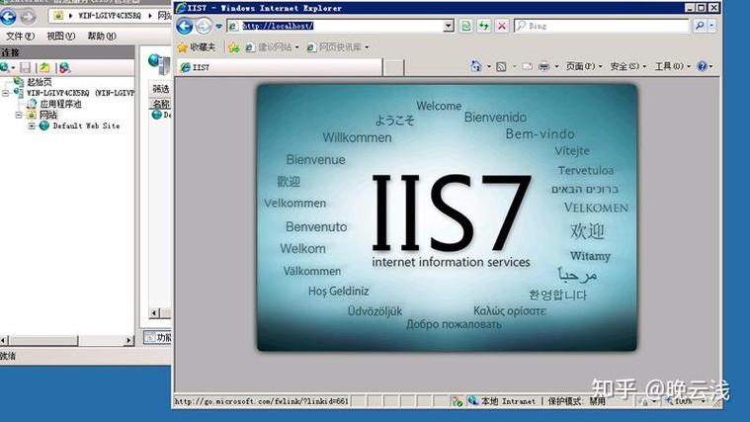The image size is (750, 422).
Task: Refresh the localhost page
Action: point(483,26)
